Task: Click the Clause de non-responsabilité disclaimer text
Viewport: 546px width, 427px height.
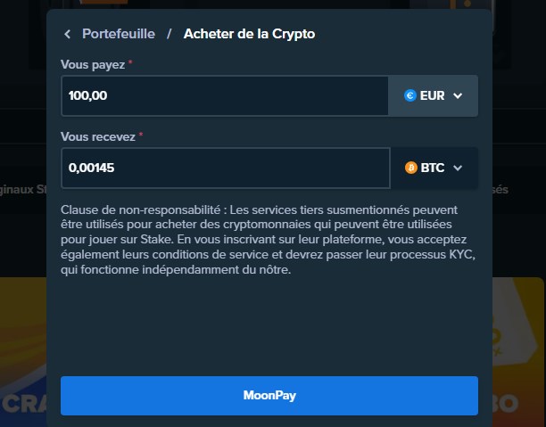Action: point(269,239)
